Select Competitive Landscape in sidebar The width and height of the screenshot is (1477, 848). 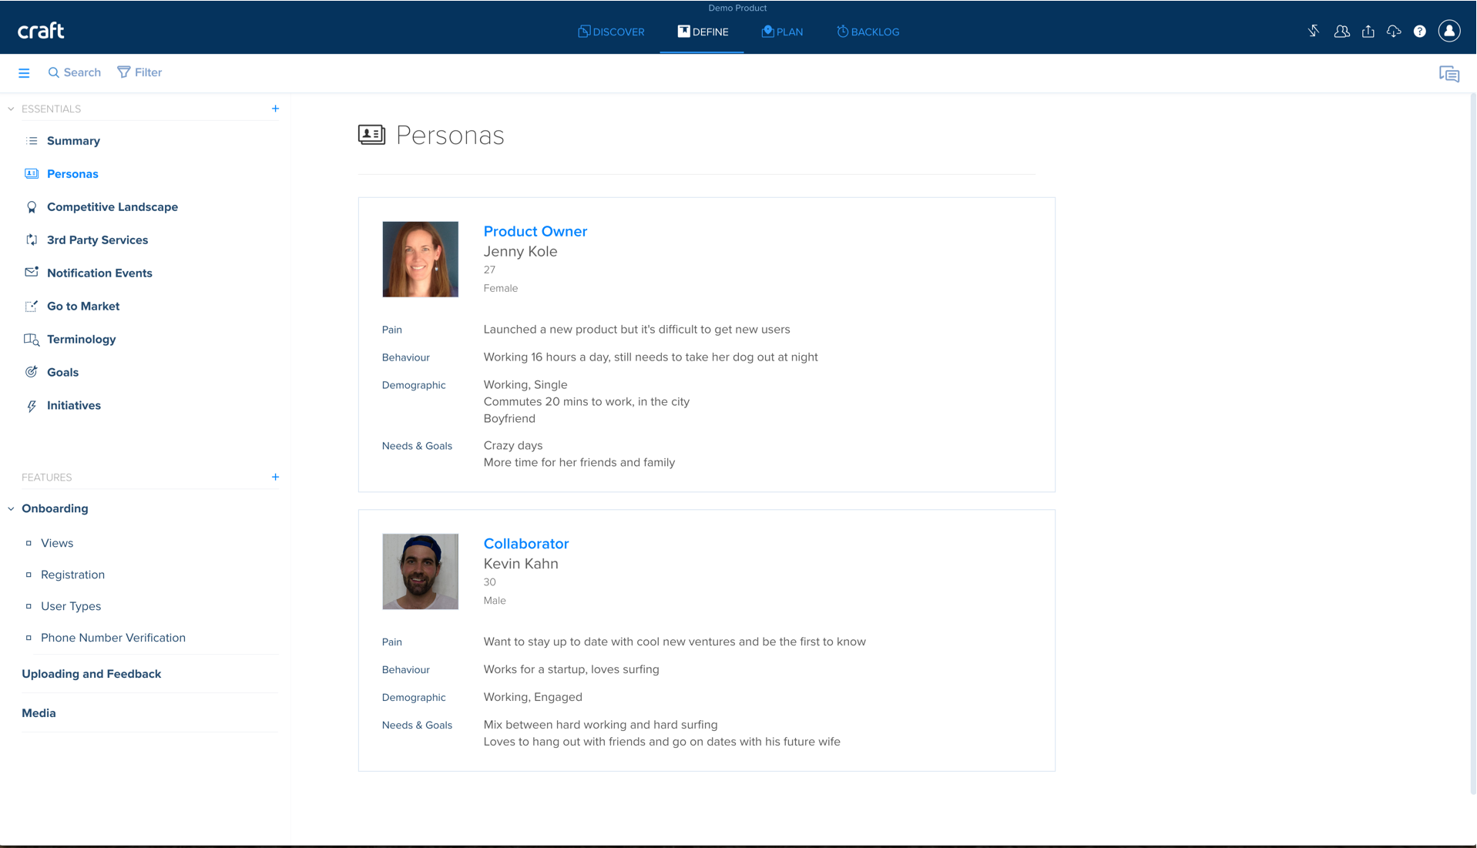pyautogui.click(x=112, y=207)
